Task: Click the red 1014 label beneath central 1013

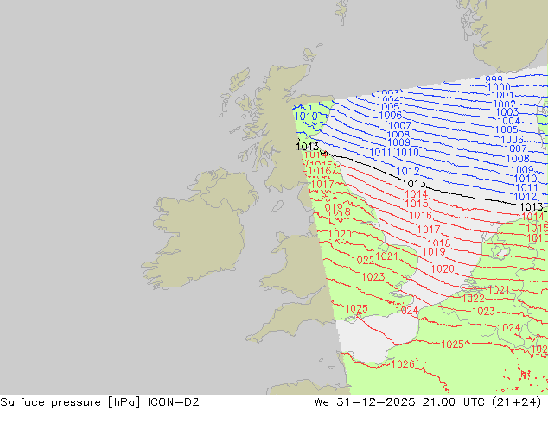Action: (x=417, y=193)
